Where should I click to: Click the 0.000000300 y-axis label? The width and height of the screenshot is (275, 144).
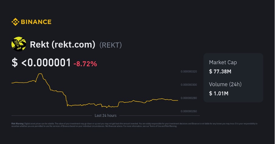click(189, 85)
